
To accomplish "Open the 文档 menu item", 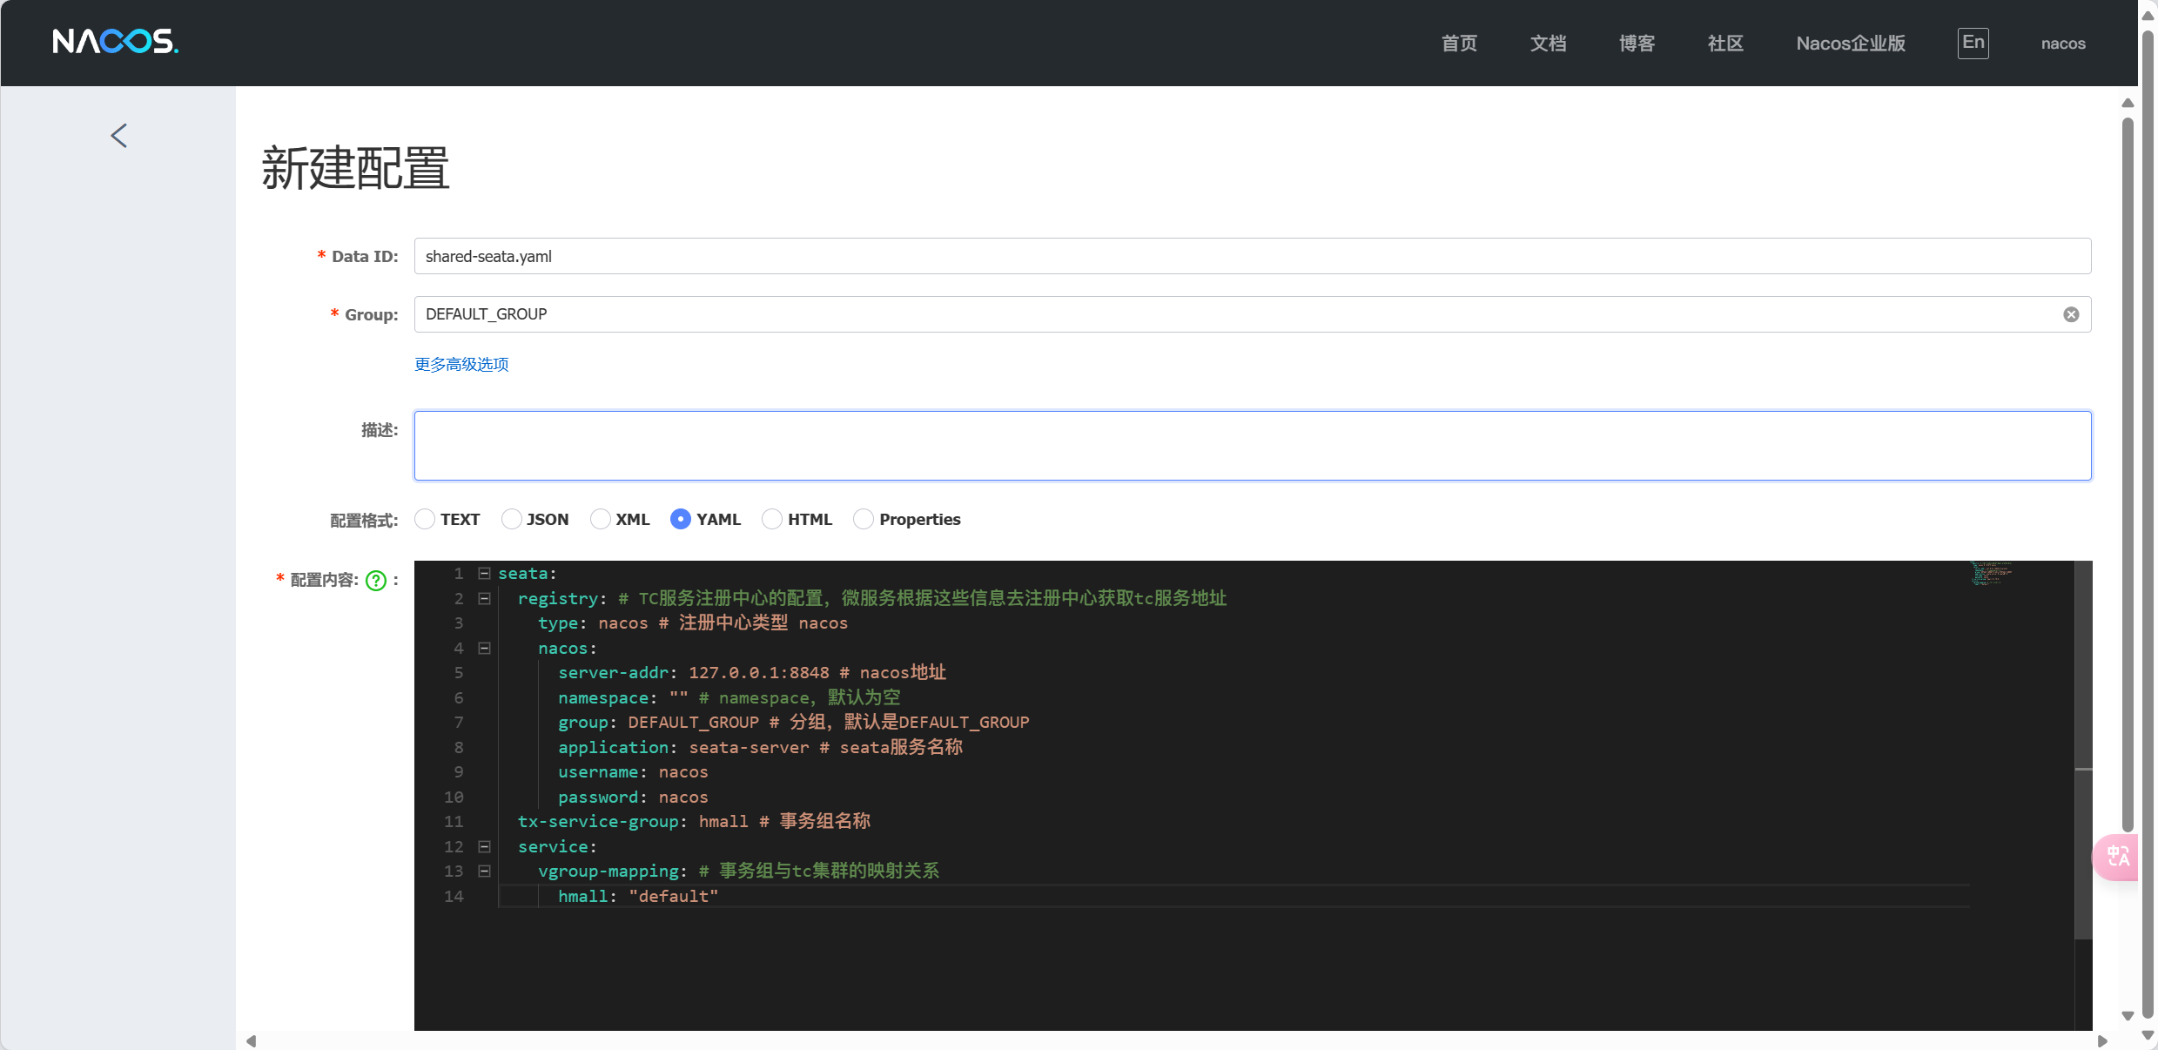I will 1548,44.
